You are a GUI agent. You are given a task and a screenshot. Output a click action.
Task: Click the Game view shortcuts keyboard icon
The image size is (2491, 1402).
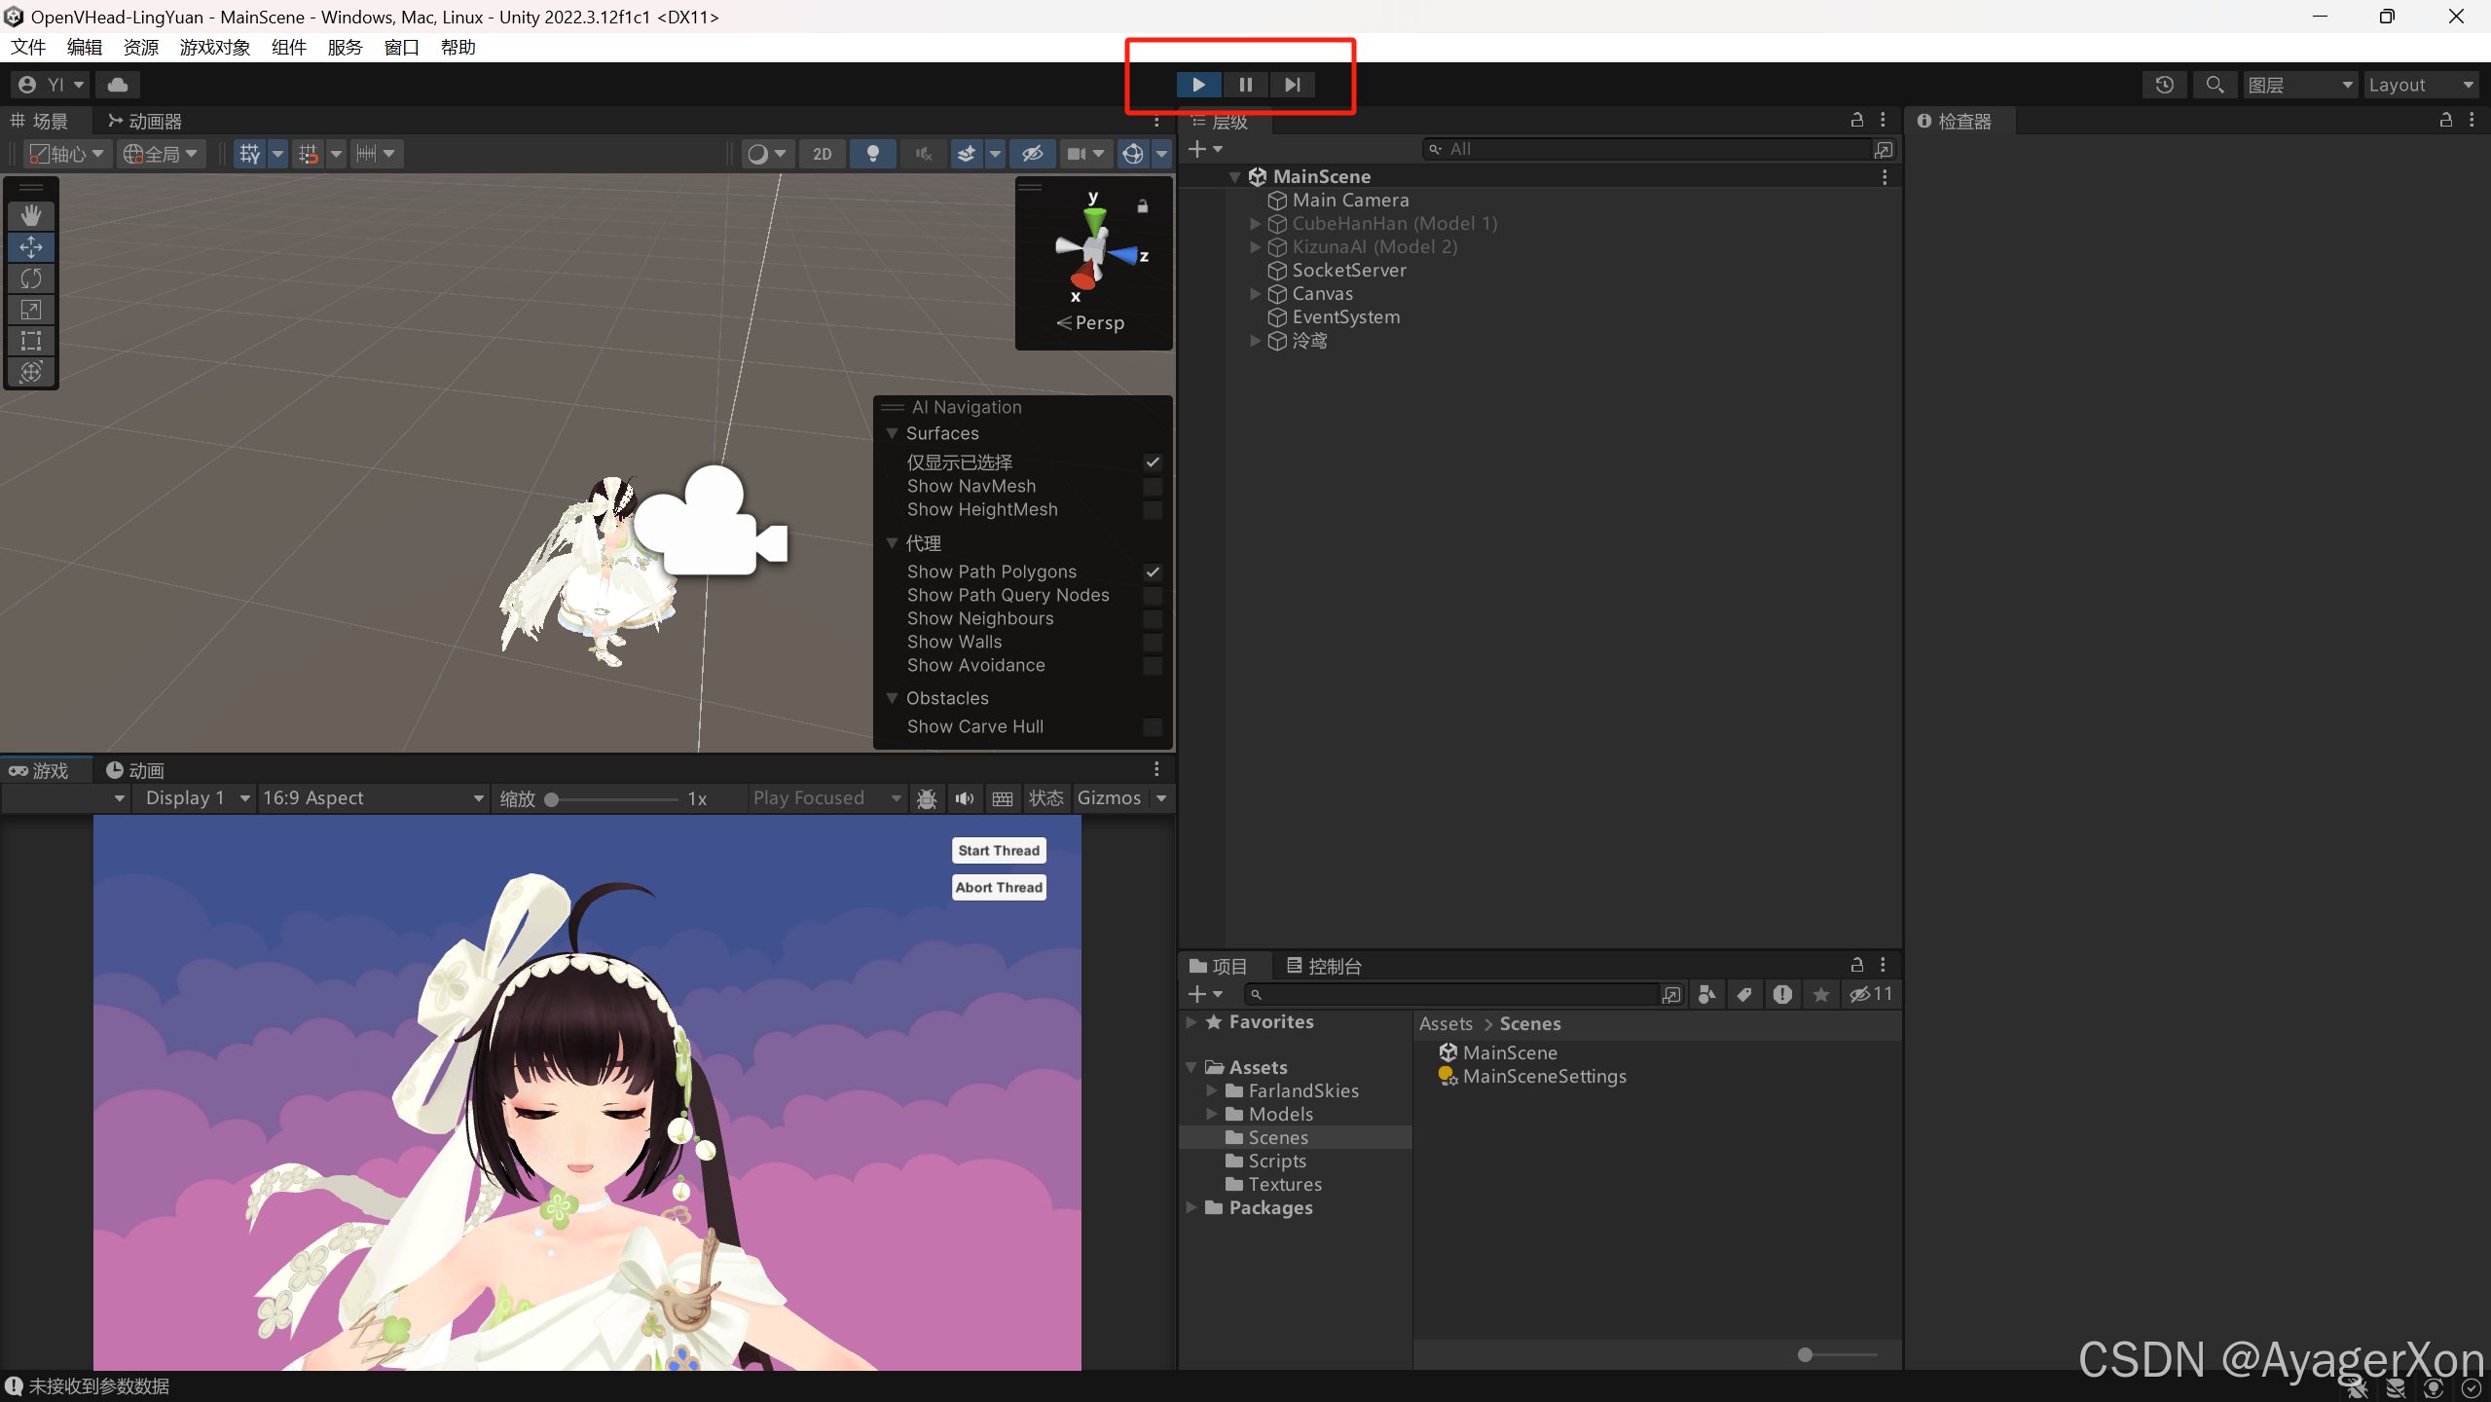1003,798
